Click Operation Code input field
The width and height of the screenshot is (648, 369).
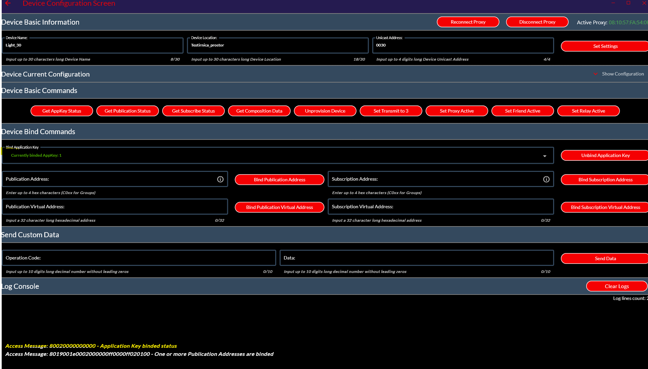click(139, 258)
